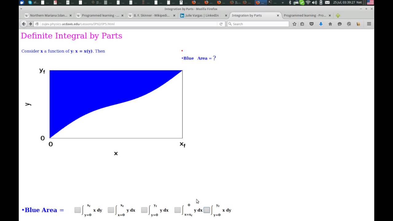The image size is (393, 221).
Task: Open the Firefox hamburger menu
Action: (x=369, y=24)
